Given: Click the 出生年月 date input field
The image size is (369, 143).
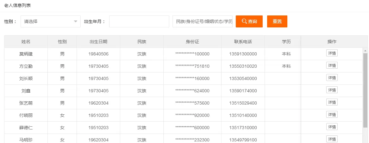Looking at the screenshot, I should (139, 21).
